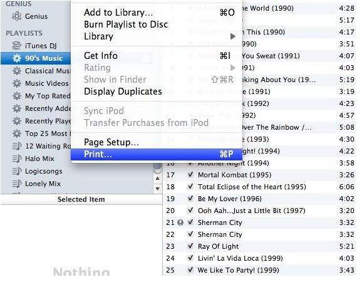Click the Music Videos gear icon
This screenshot has height=282, width=362.
(17, 83)
